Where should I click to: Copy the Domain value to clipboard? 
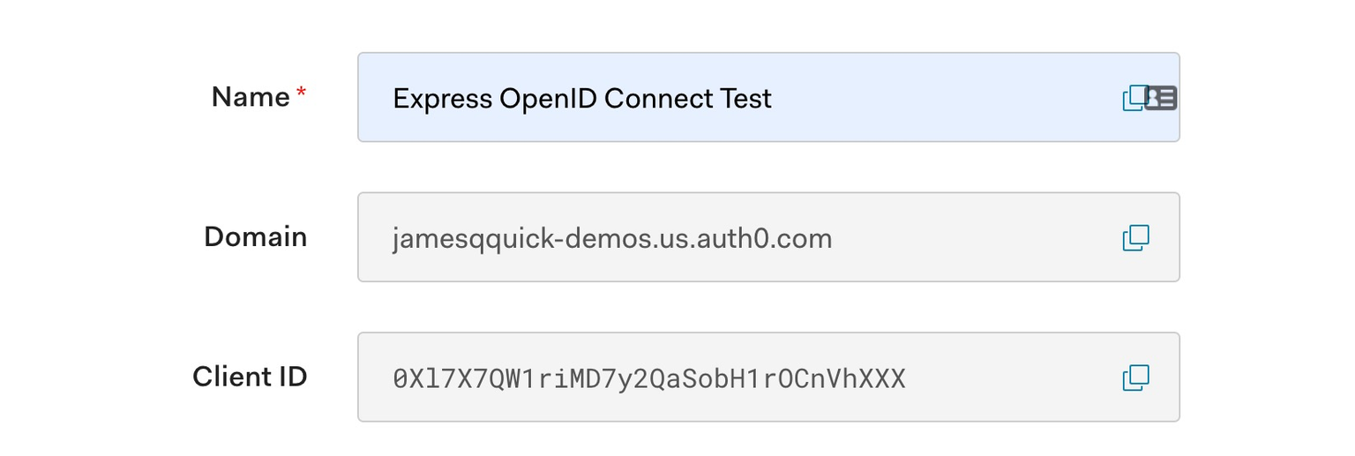1136,237
